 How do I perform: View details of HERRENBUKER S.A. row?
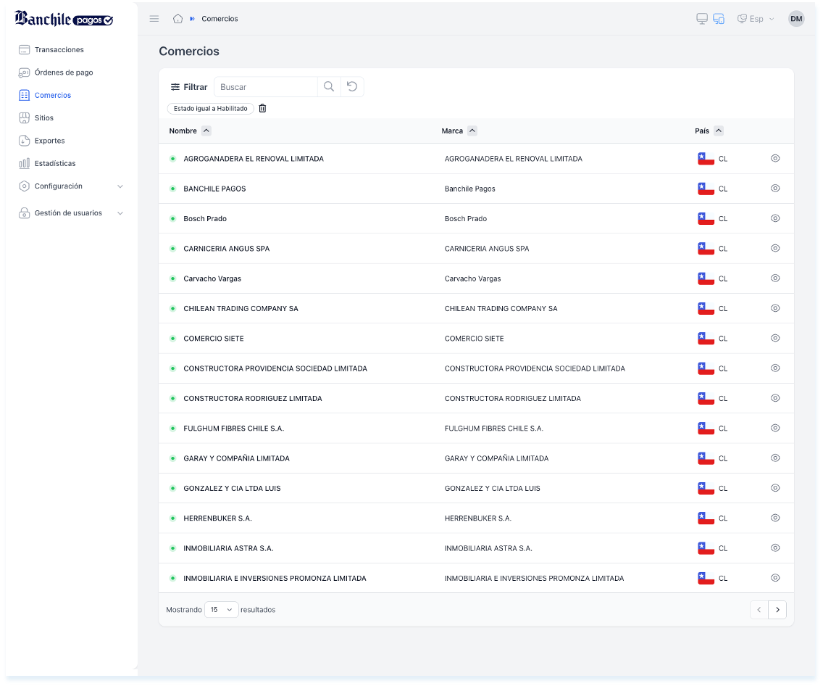774,517
